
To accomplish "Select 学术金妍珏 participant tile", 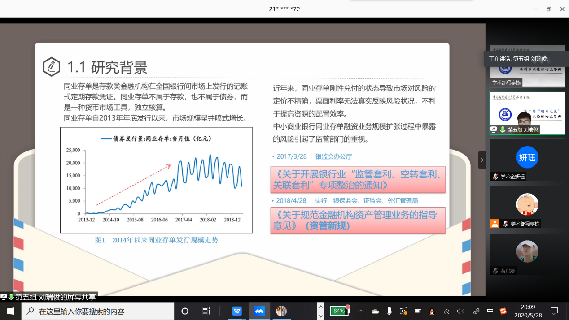I will point(527,160).
